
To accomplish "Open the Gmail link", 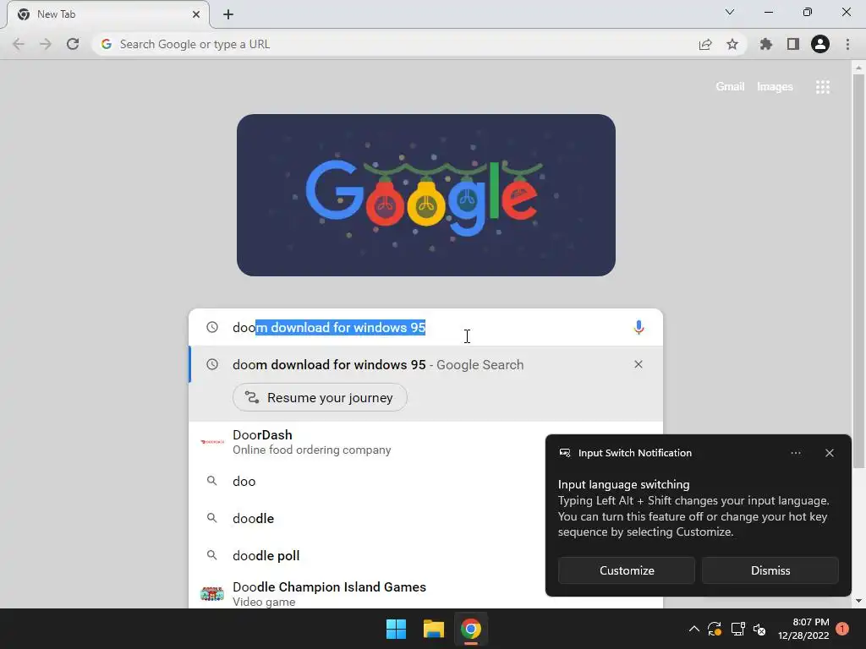I will coord(730,87).
